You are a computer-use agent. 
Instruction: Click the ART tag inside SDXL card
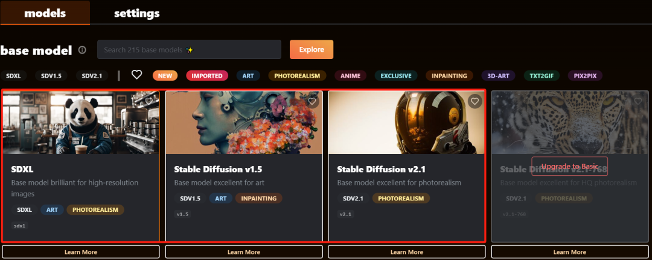[x=52, y=210]
